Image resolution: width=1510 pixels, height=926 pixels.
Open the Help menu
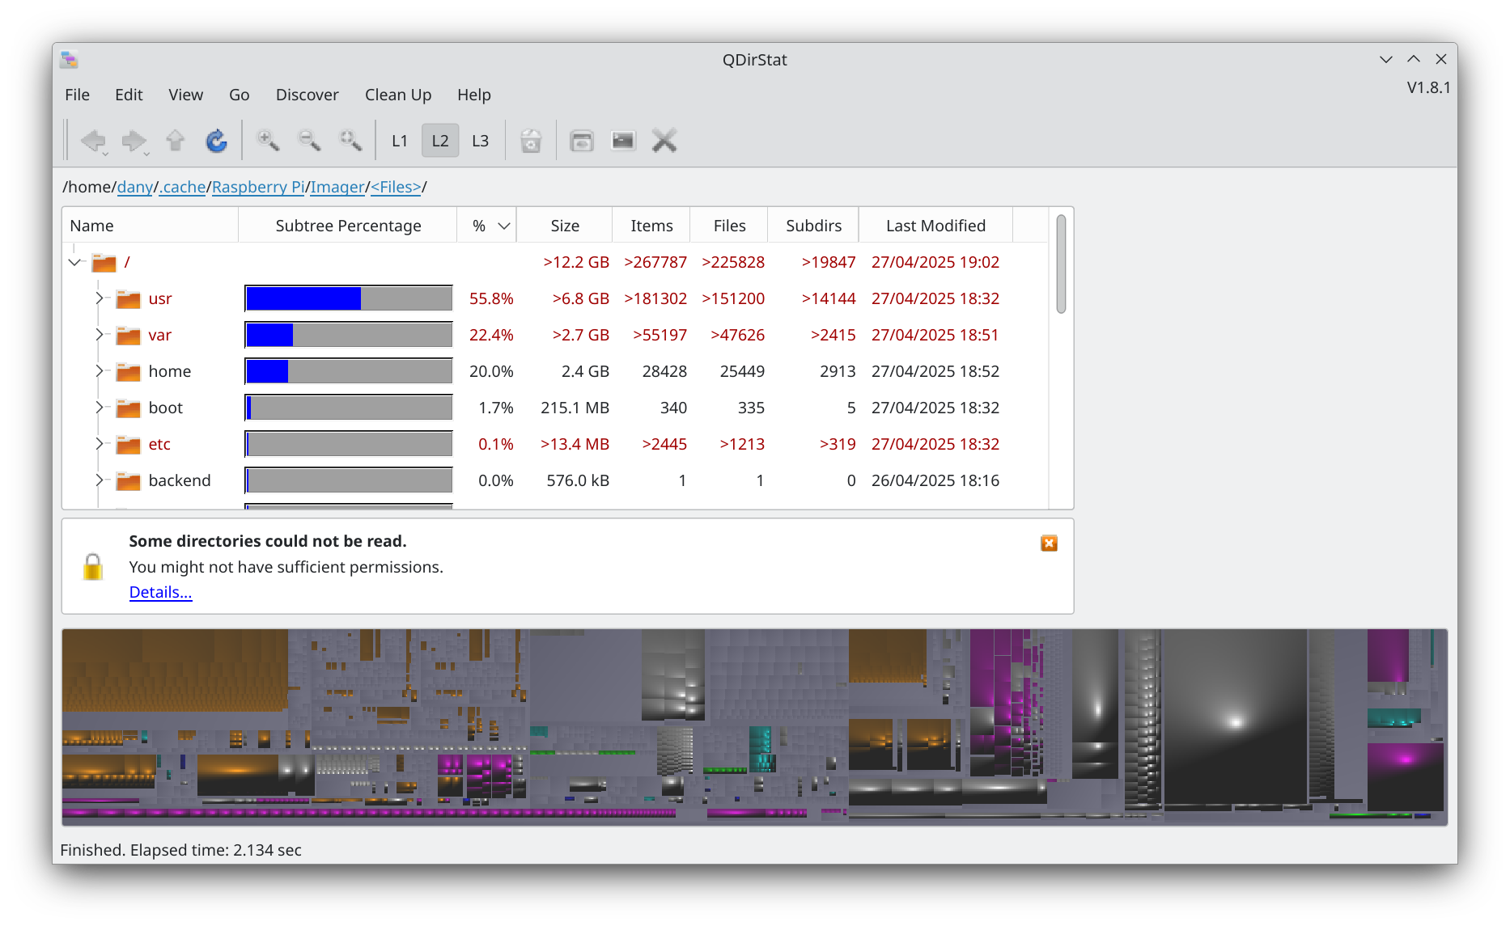(474, 95)
